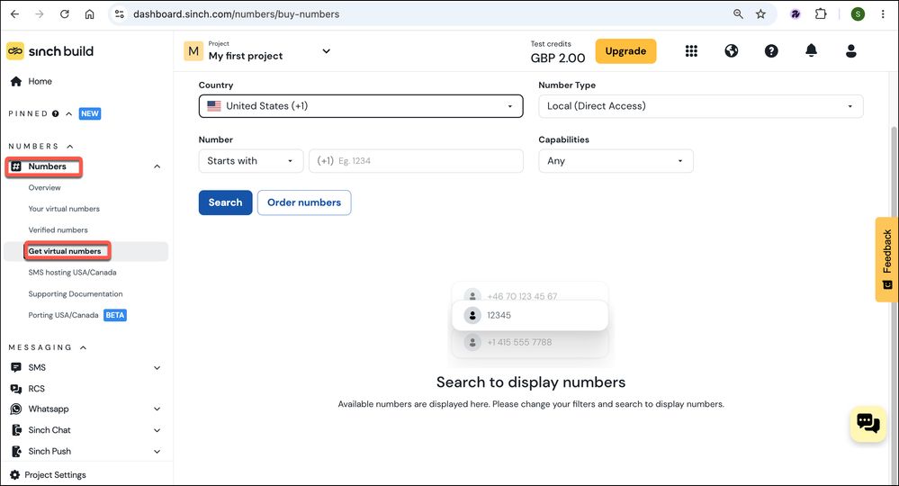Open Overview under Numbers
The width and height of the screenshot is (899, 486).
tap(45, 187)
